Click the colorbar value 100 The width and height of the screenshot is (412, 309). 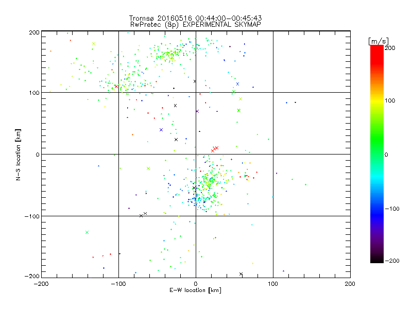click(390, 100)
